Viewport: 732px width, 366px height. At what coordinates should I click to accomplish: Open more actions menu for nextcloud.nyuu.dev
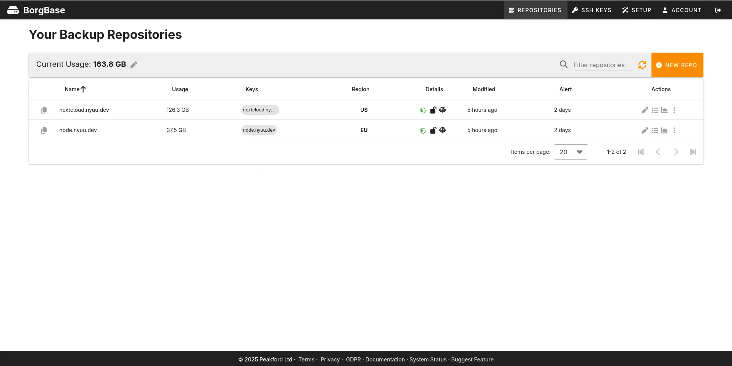pyautogui.click(x=674, y=110)
